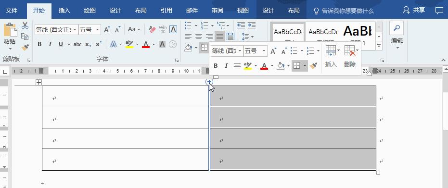This screenshot has height=188, width=448.
Task: Toggle Underline formatting
Action: point(61,44)
